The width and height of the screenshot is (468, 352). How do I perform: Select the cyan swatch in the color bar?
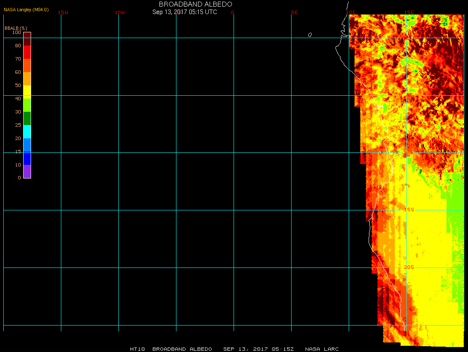pyautogui.click(x=27, y=132)
